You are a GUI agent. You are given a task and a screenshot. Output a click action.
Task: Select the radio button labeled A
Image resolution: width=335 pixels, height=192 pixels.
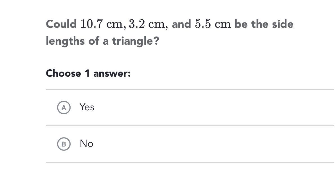point(64,108)
